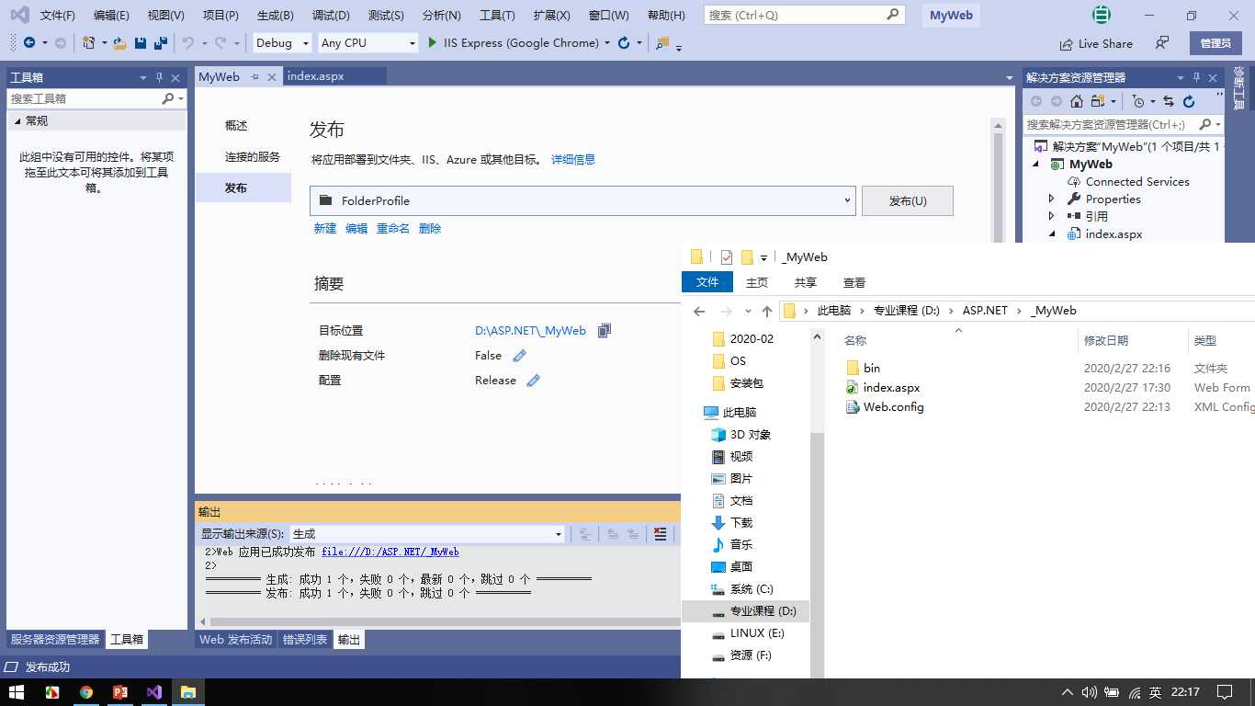Save the current file with floppy icon
1255x706 pixels.
pyautogui.click(x=141, y=42)
